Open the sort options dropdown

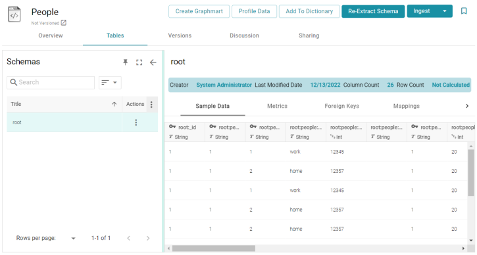(110, 83)
